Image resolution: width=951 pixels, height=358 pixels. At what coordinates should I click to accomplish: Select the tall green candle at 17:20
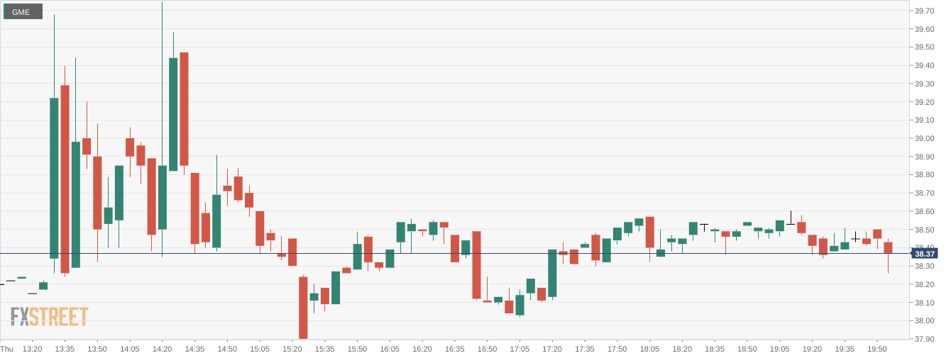(552, 273)
